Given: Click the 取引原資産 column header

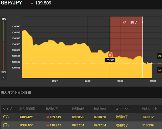Looking at the screenshot, I should pyautogui.click(x=27, y=109).
